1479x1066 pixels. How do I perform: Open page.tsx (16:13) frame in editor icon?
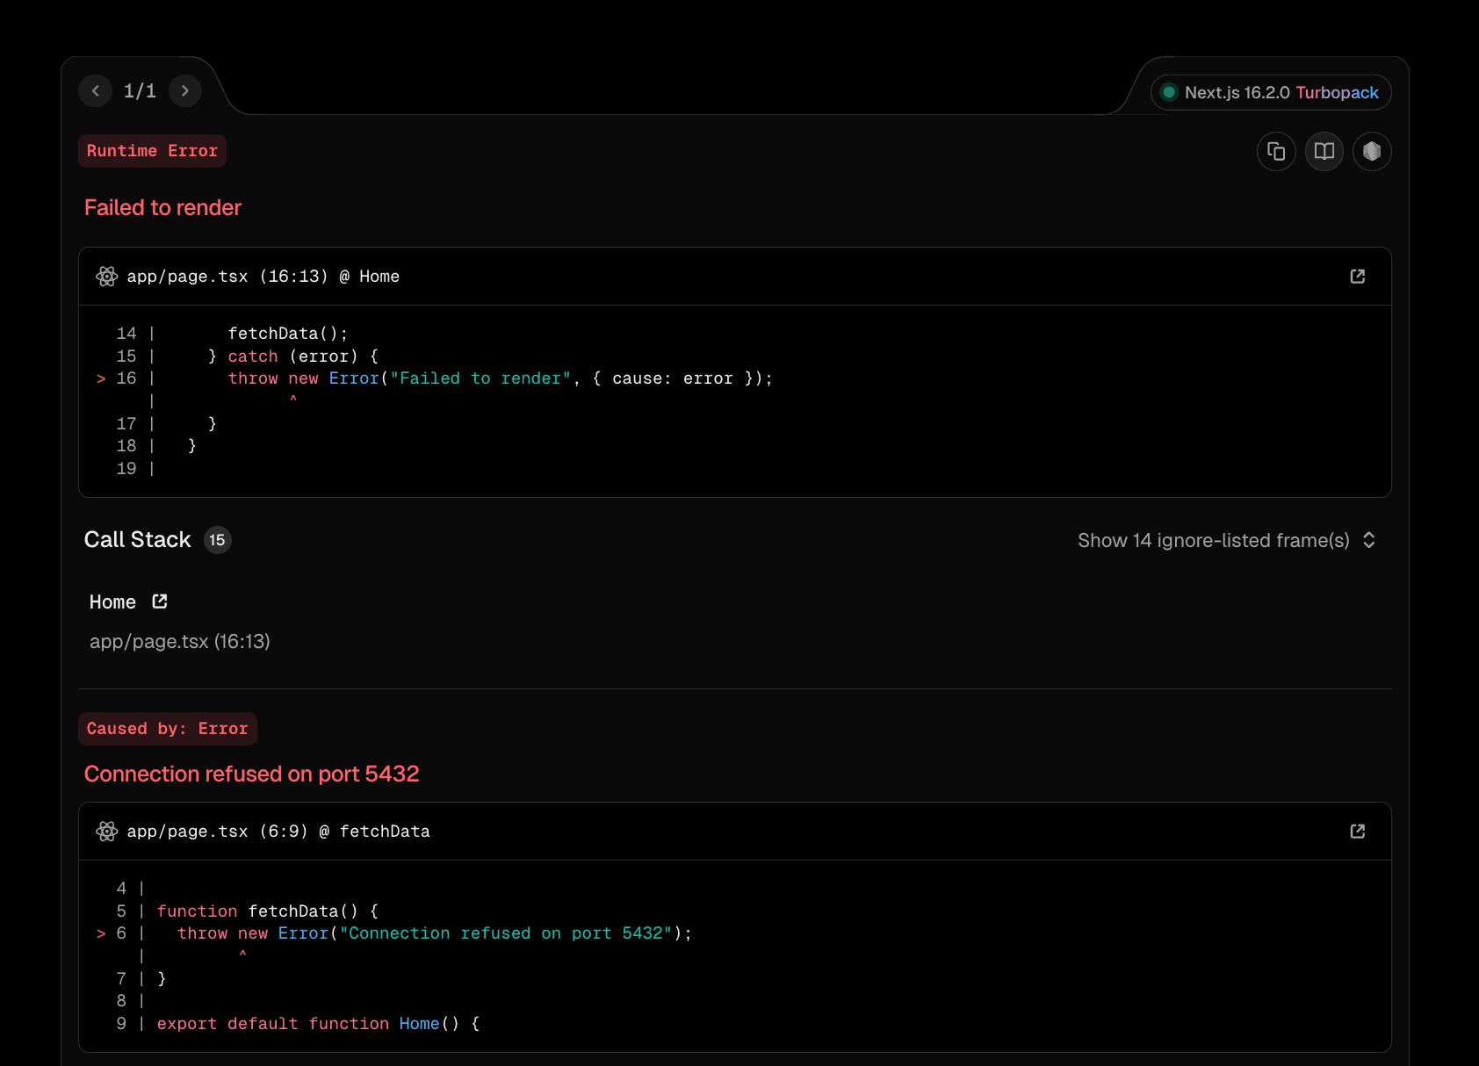[1357, 277]
